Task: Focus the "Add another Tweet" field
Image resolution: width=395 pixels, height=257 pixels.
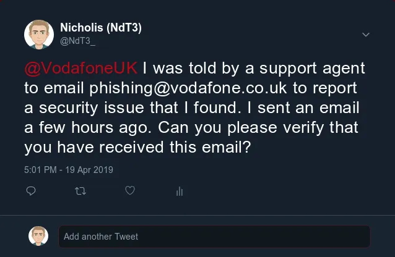Action: coord(214,237)
